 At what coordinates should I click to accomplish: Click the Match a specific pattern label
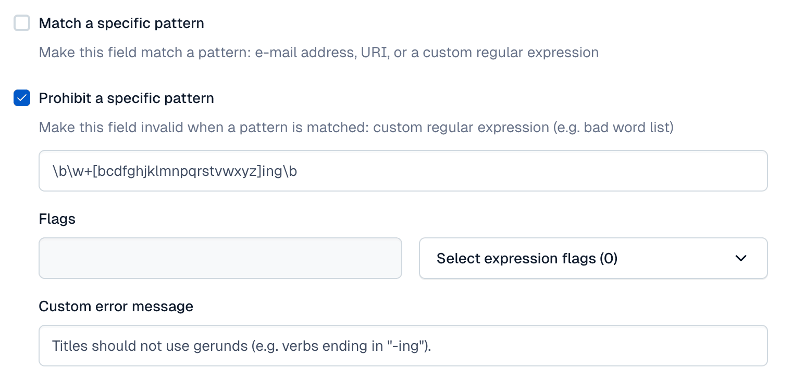(x=121, y=23)
